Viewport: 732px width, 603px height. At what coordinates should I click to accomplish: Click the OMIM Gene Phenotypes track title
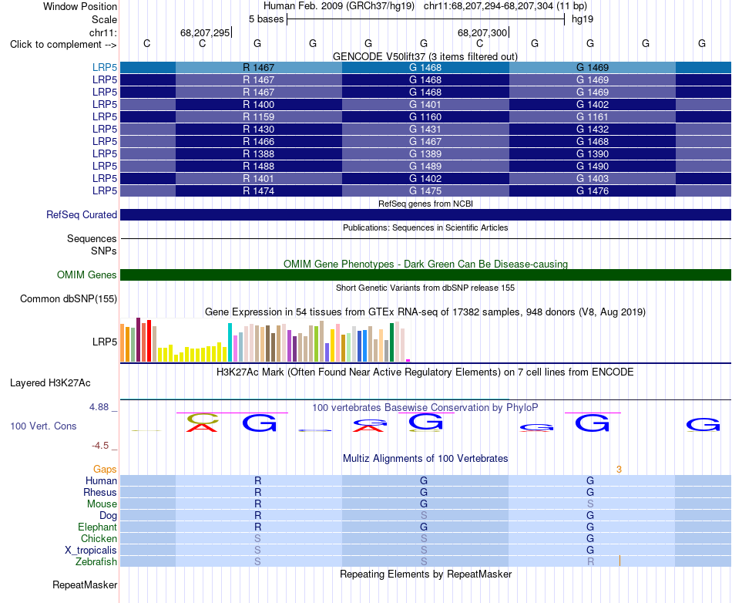pyautogui.click(x=425, y=264)
